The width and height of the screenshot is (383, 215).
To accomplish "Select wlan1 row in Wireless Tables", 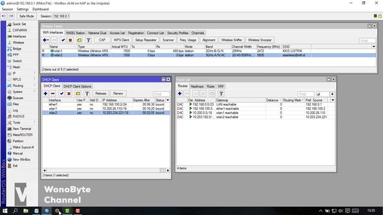I will click(209, 51).
